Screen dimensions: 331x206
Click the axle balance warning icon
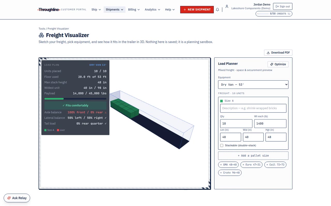tap(106, 112)
